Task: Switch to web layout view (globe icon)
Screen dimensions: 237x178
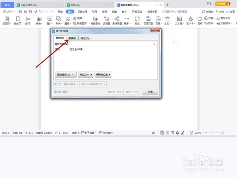Action: tap(177, 133)
